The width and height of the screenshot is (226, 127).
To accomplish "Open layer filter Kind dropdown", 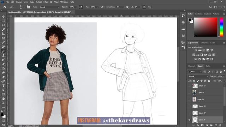I will (x=195, y=72).
